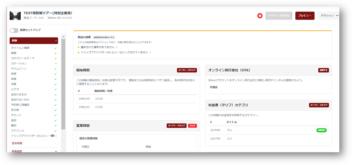Click the クリア button in 営業時間
The width and height of the screenshot is (352, 165).
tap(192, 126)
